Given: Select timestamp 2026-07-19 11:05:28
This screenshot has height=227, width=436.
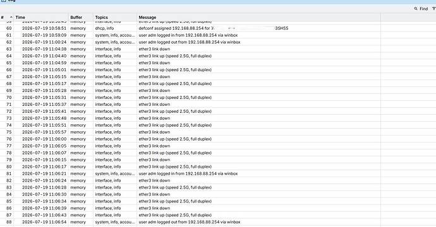Looking at the screenshot, I should pos(44,90).
